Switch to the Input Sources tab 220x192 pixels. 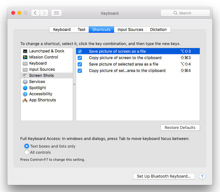(x=130, y=30)
